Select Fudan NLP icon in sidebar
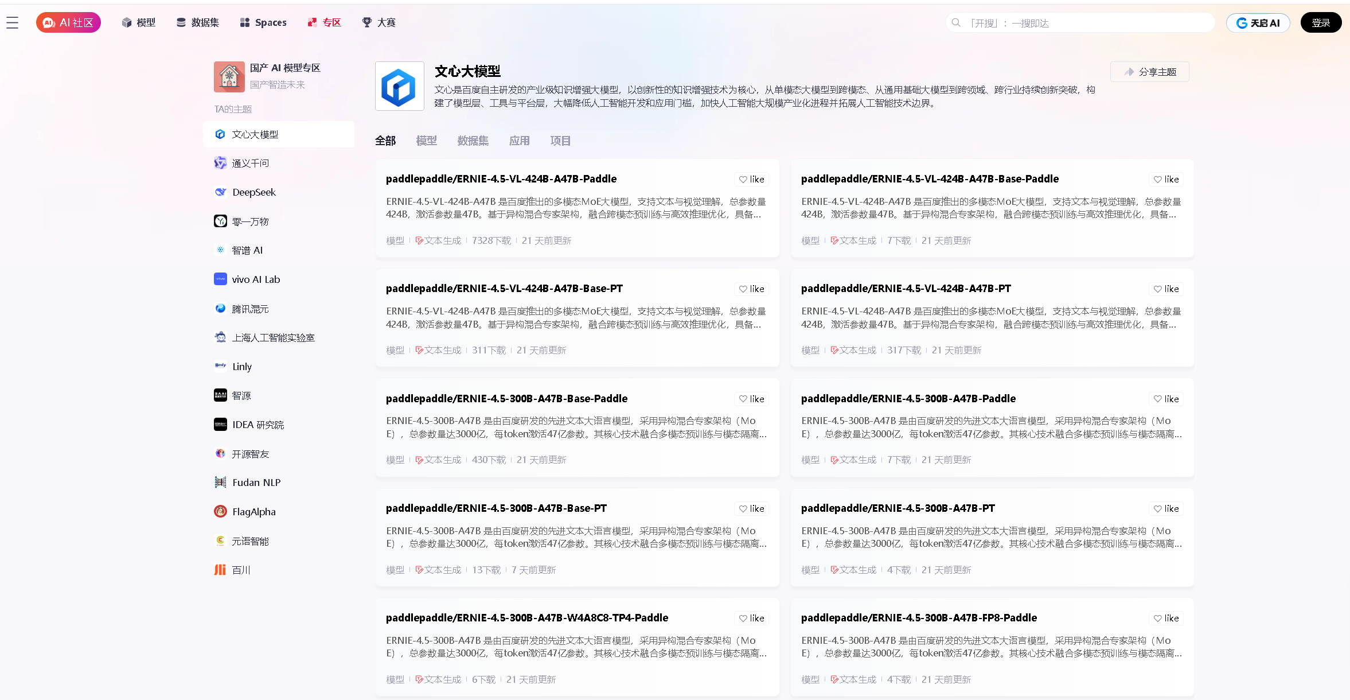The image size is (1350, 700). 220,483
